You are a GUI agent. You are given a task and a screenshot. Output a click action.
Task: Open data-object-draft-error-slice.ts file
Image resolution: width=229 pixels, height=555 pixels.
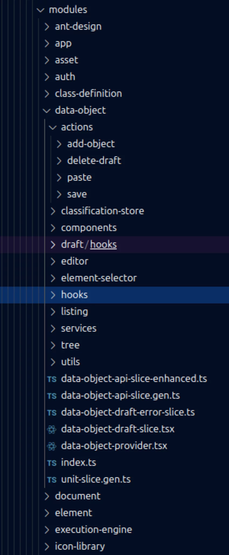128,412
